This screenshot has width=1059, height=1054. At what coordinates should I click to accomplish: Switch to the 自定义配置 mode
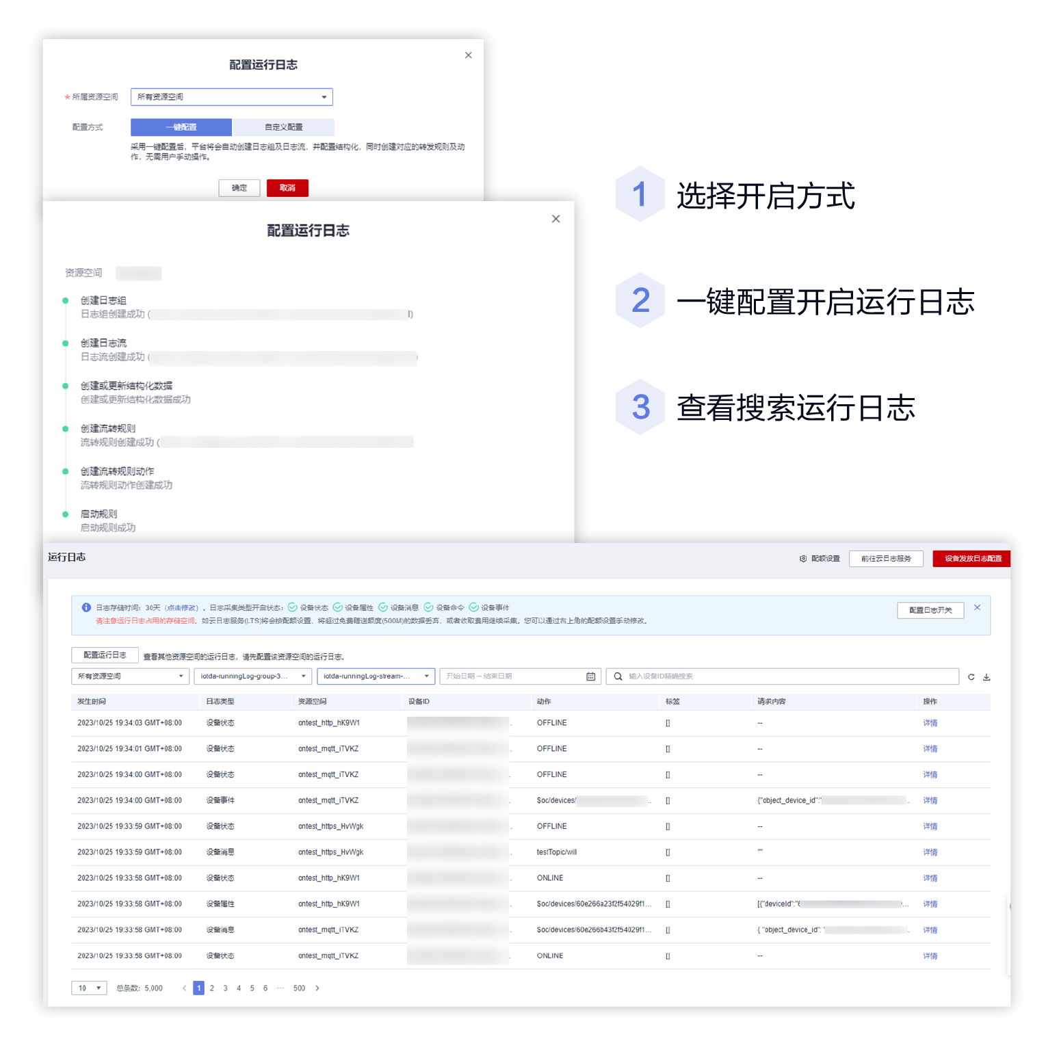point(284,127)
